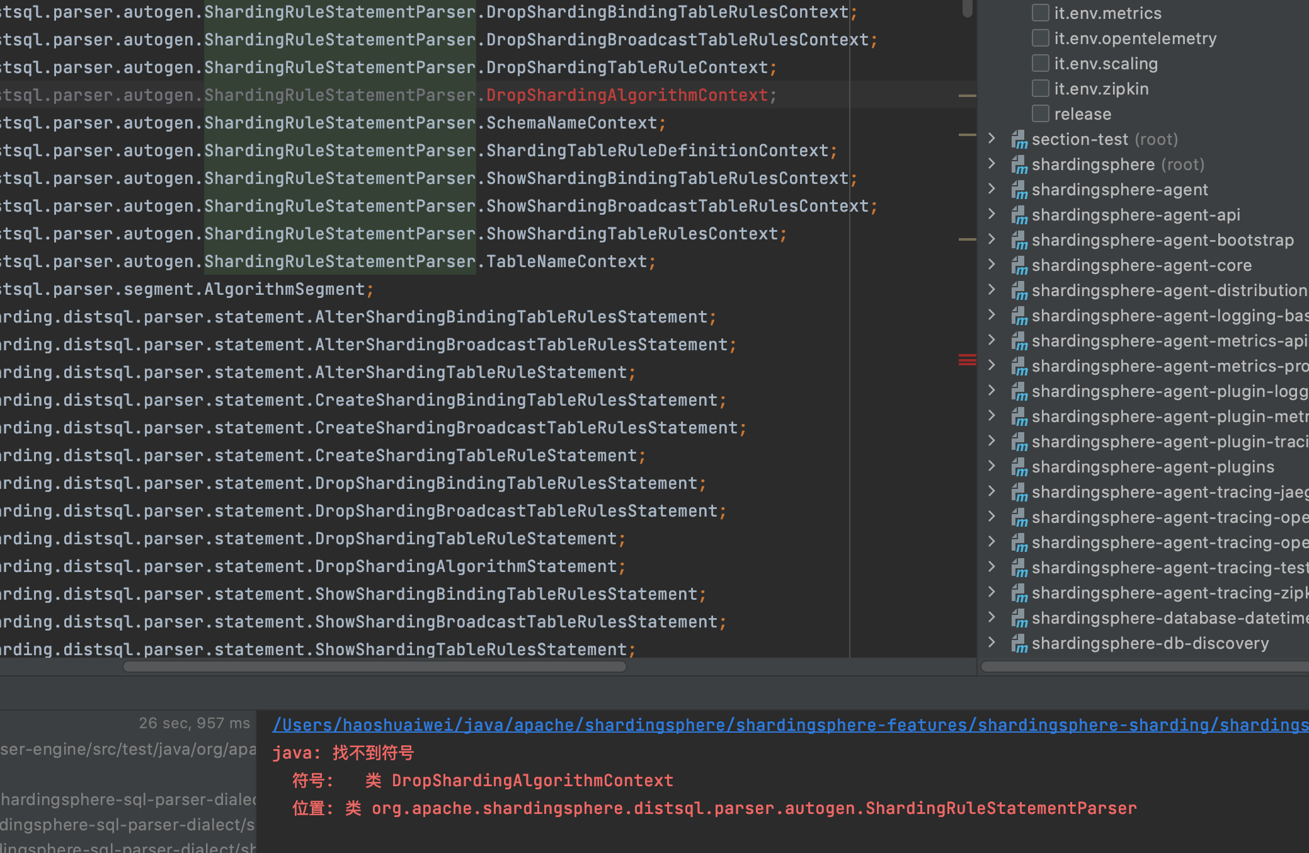Click the shardingsphere-agent module icon

(x=1019, y=190)
